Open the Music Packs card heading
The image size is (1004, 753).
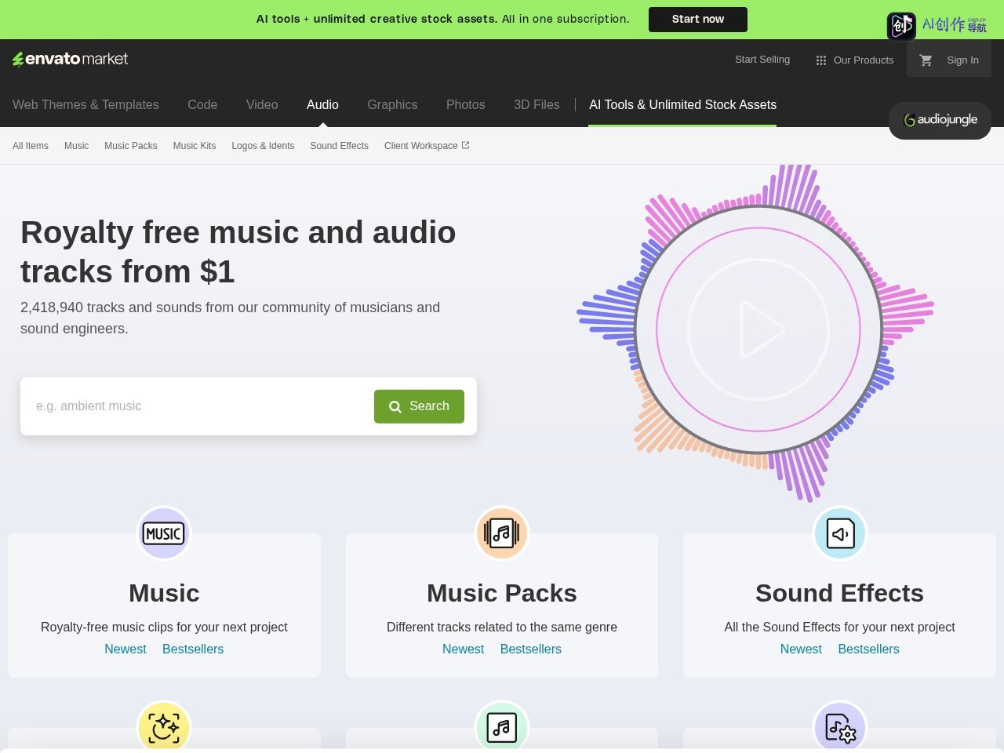[502, 594]
